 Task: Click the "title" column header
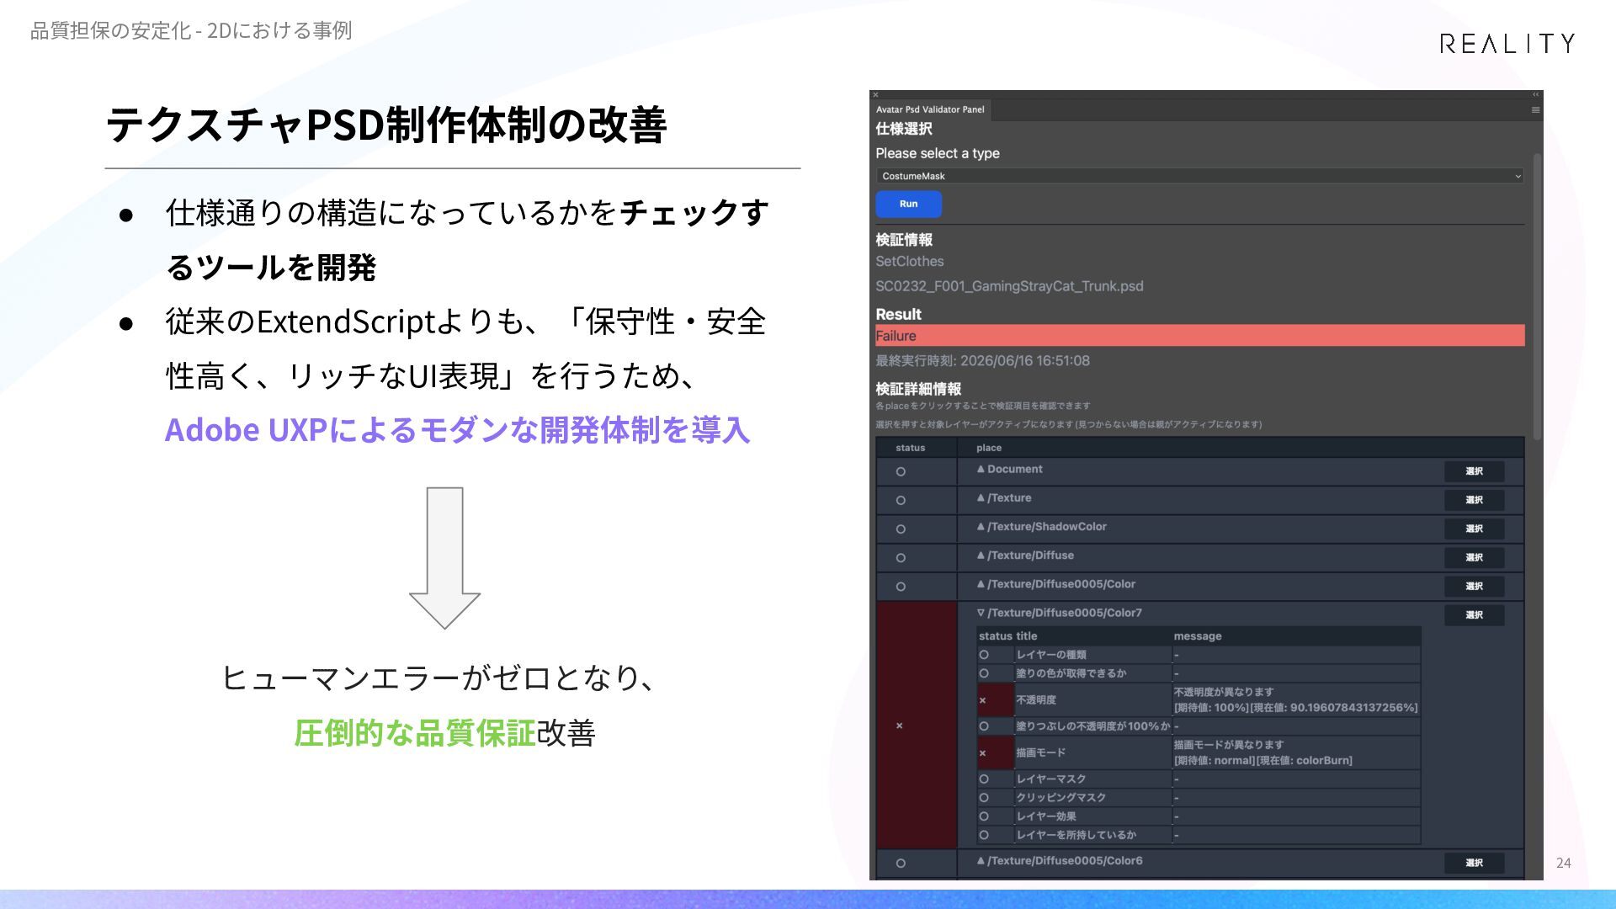point(1026,636)
